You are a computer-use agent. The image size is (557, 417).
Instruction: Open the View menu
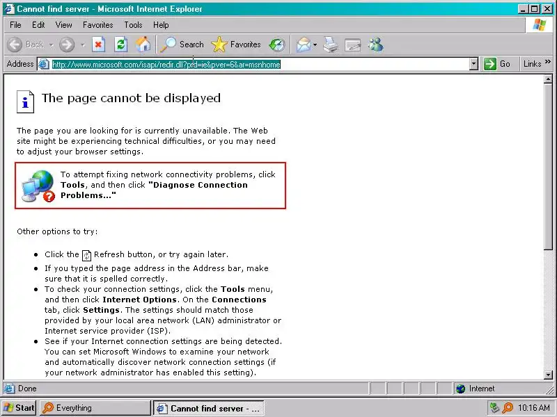(x=63, y=25)
